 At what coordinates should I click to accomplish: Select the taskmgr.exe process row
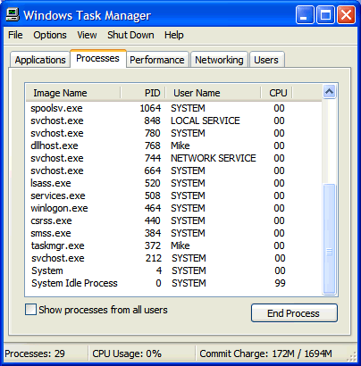173,245
